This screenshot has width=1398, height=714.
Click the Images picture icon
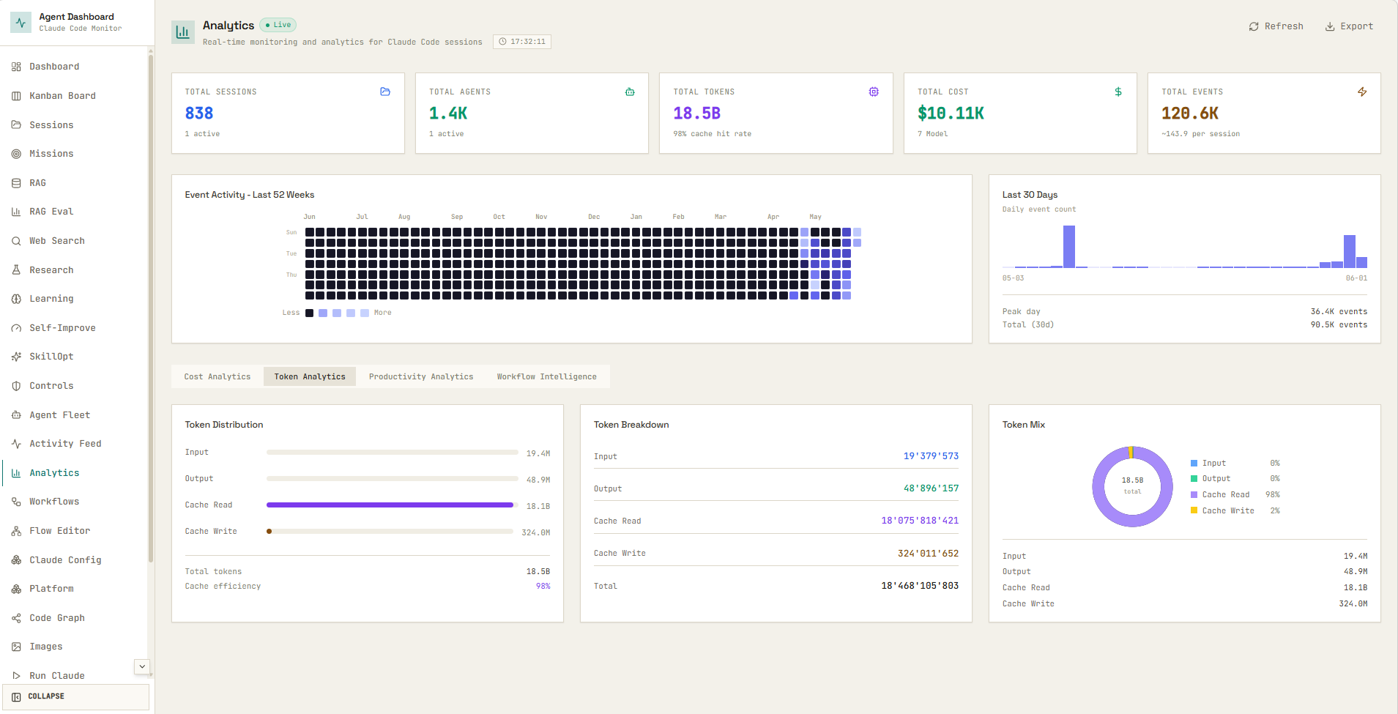click(16, 647)
